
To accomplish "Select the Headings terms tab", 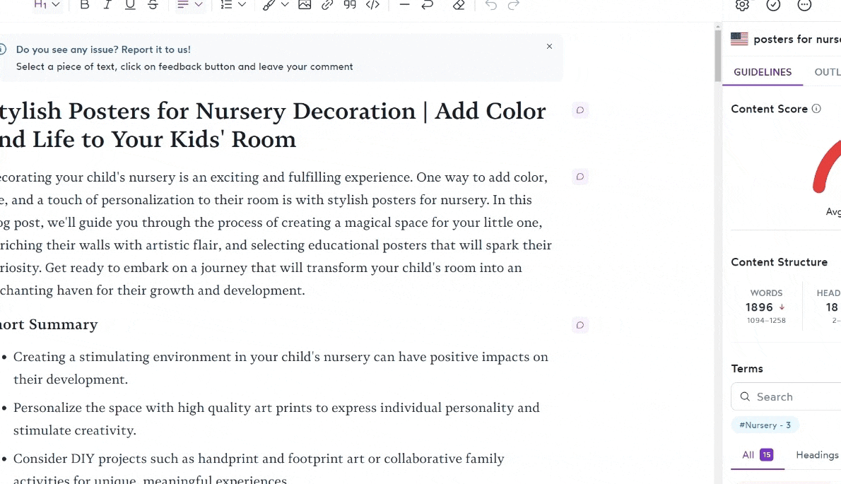I will [x=818, y=455].
